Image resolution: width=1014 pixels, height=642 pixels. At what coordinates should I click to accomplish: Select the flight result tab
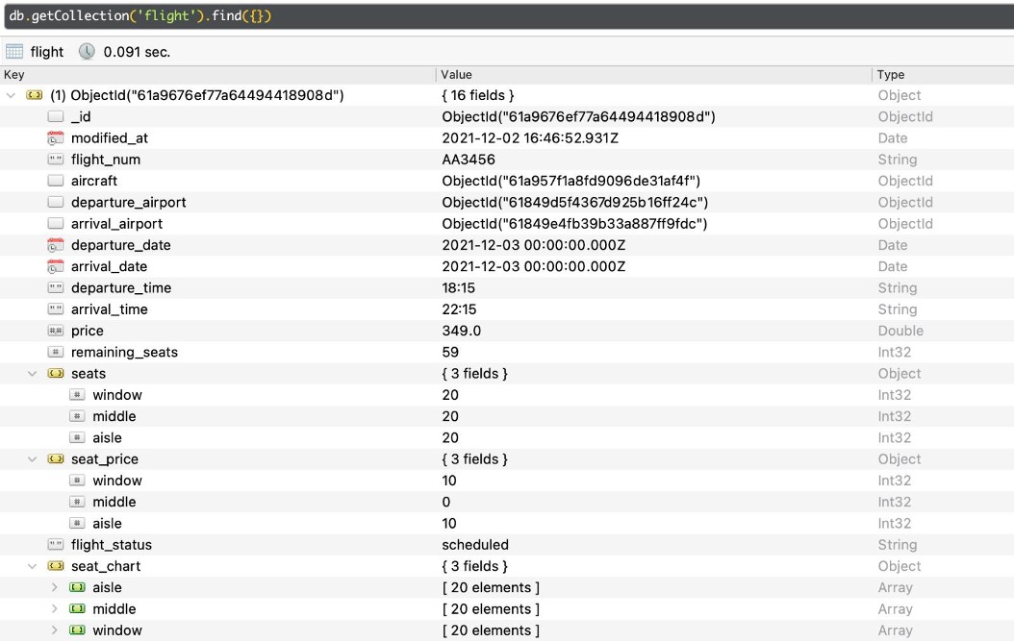coord(38,52)
